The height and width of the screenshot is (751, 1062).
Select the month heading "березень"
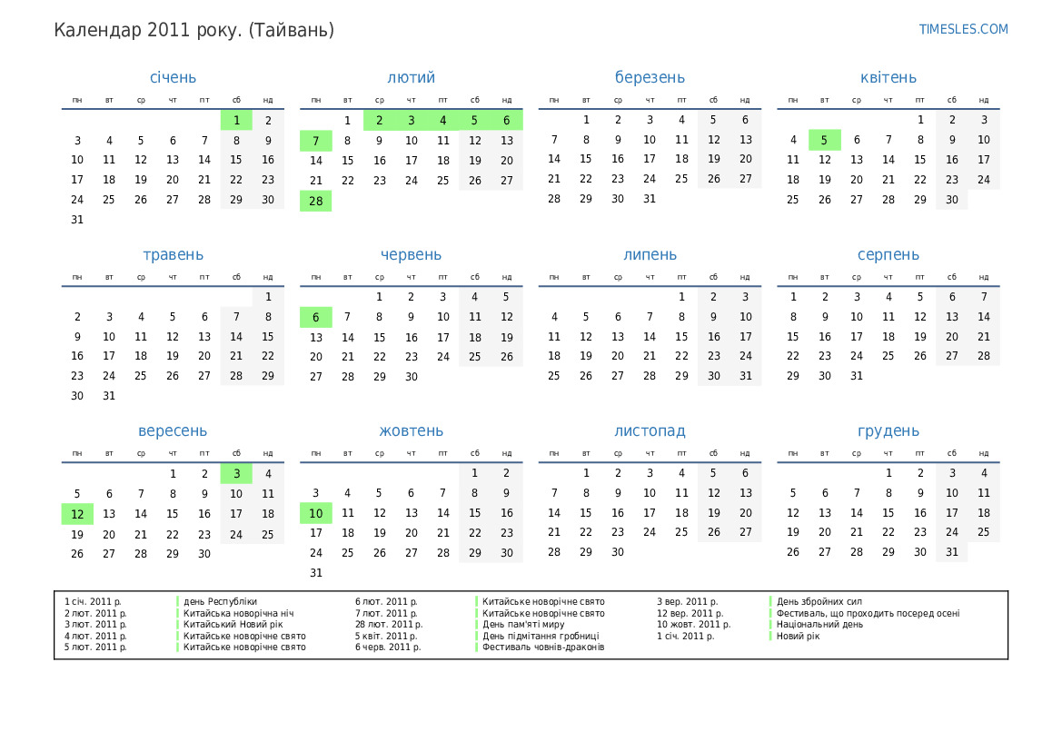[x=650, y=77]
